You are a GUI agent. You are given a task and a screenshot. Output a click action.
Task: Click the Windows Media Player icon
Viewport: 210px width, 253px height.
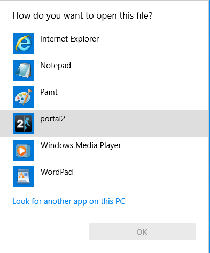pos(24,150)
